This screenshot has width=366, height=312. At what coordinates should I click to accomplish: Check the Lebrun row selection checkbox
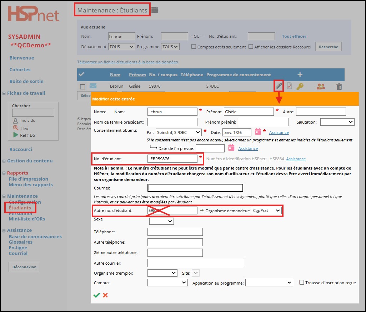[x=82, y=87]
